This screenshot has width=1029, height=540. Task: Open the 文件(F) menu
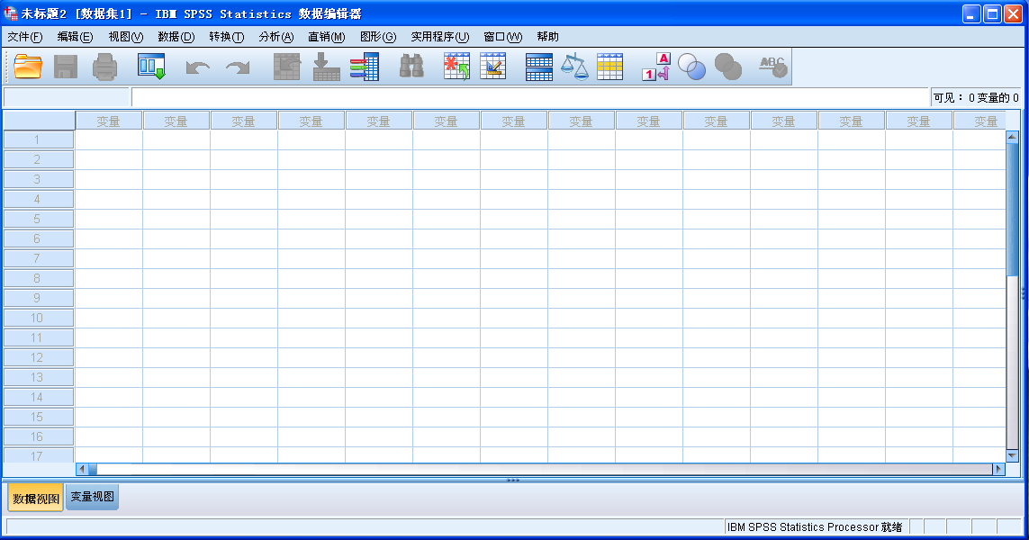[25, 37]
